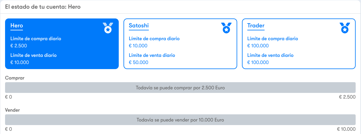Image resolution: width=361 pixels, height=134 pixels.
Task: Select the blue Hero level card
Action: coord(62,44)
